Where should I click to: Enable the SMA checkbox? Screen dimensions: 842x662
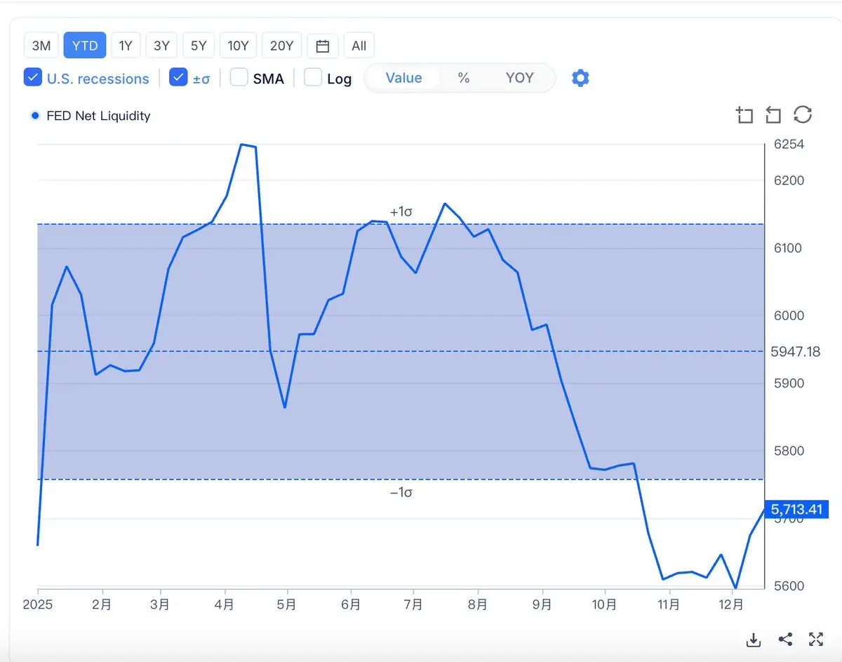coord(239,77)
